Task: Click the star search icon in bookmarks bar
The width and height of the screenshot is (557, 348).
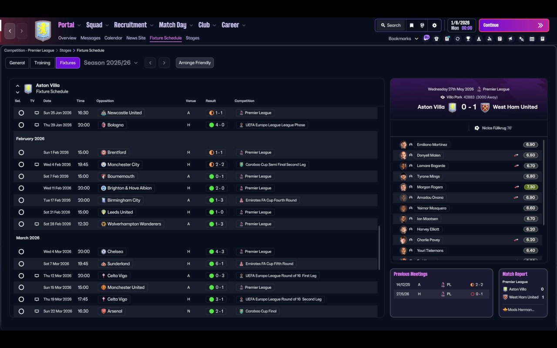Action: tap(521, 39)
